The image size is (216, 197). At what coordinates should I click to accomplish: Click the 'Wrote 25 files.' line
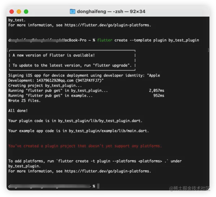(x=25, y=100)
